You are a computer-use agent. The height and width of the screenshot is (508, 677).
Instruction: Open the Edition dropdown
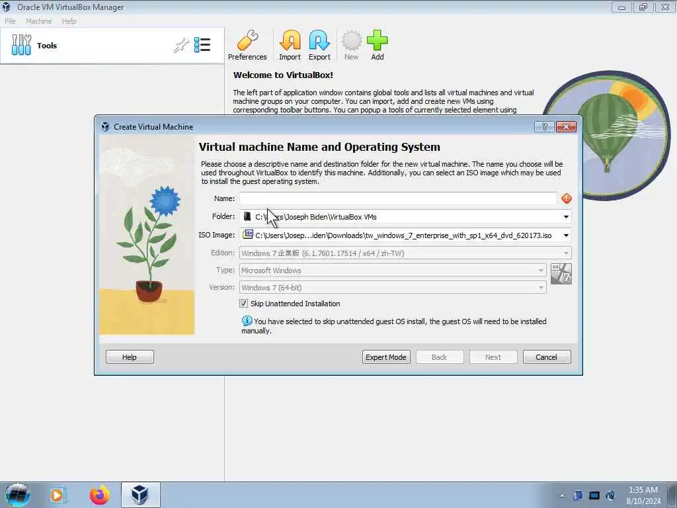coord(405,253)
